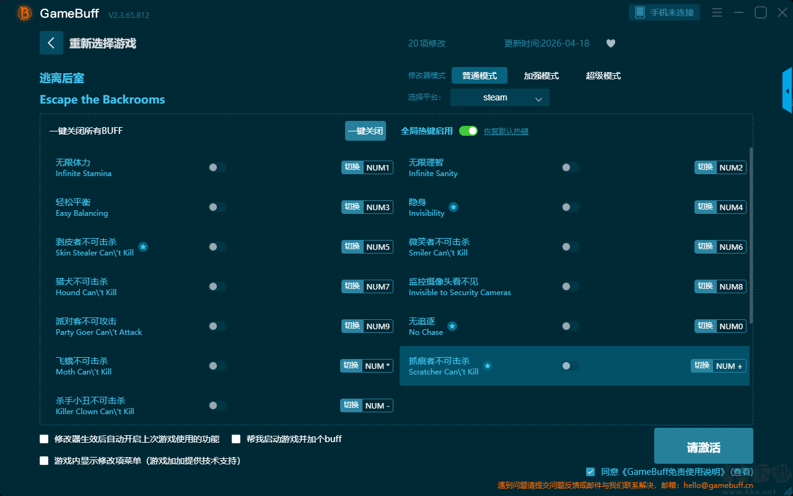Click the phone not connected button

[665, 12]
